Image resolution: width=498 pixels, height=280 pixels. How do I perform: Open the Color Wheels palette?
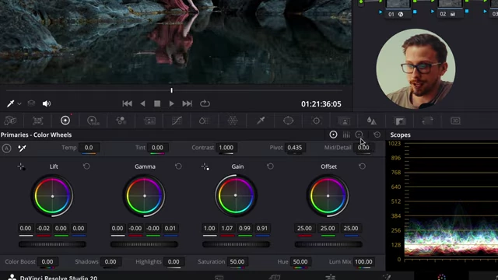click(65, 121)
